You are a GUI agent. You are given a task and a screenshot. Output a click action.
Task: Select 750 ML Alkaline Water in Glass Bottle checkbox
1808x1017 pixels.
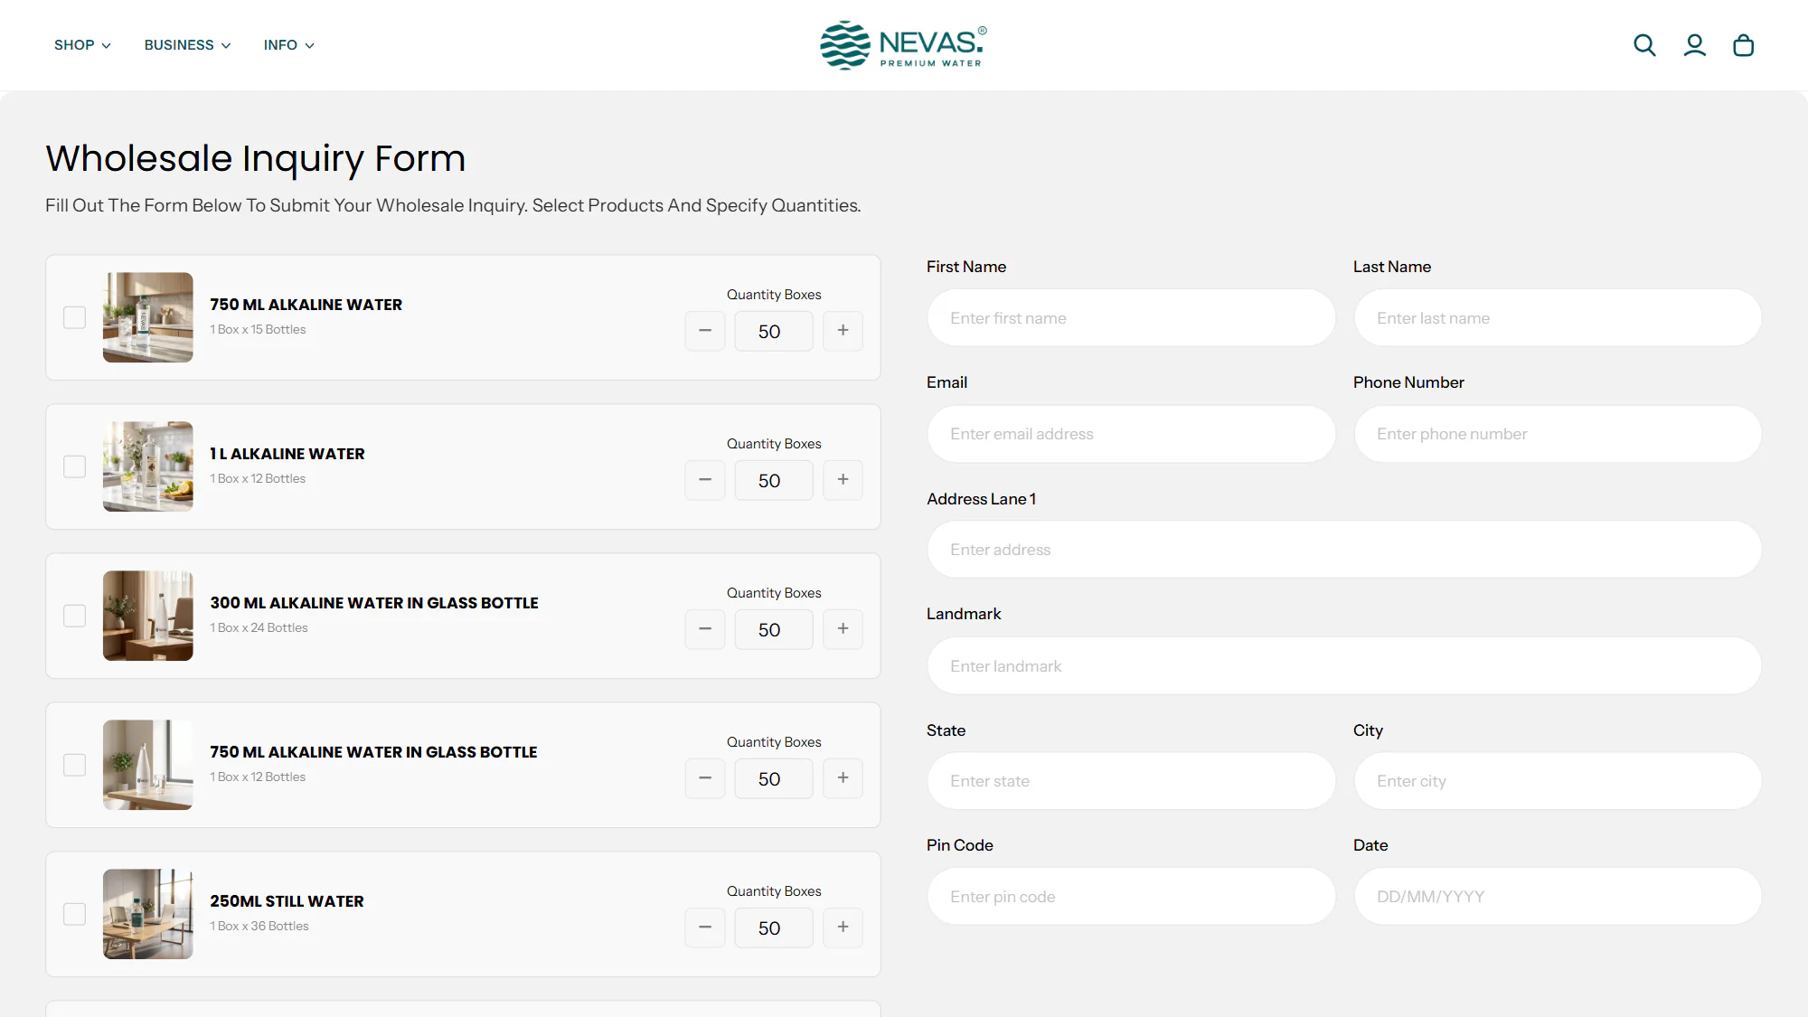point(74,765)
